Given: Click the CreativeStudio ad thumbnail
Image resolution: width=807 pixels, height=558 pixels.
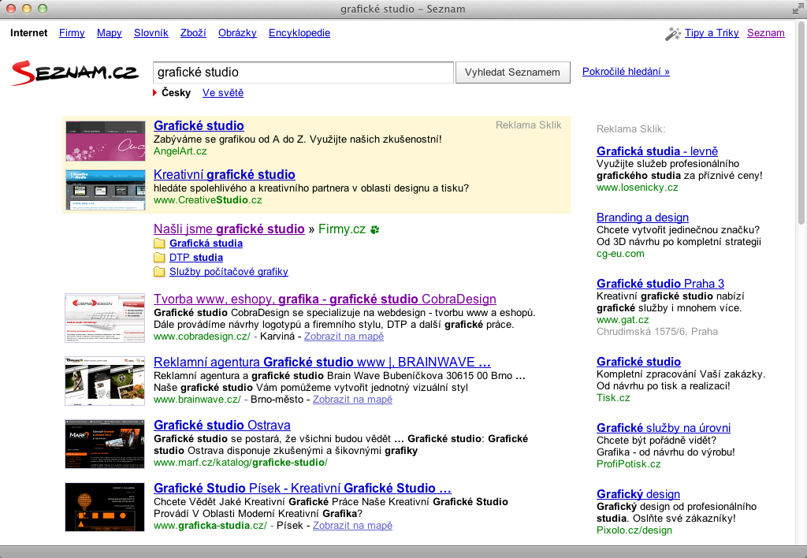Looking at the screenshot, I should (106, 190).
